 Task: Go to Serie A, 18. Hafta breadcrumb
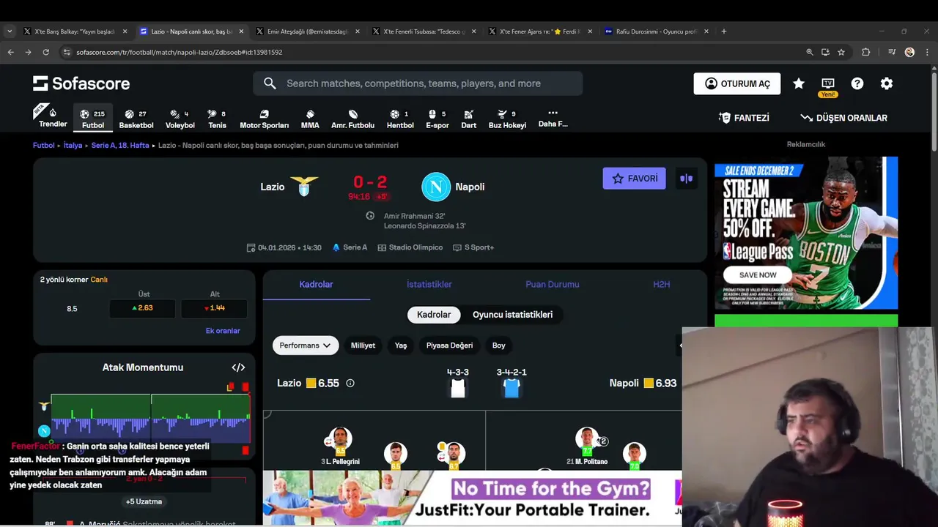coord(120,145)
